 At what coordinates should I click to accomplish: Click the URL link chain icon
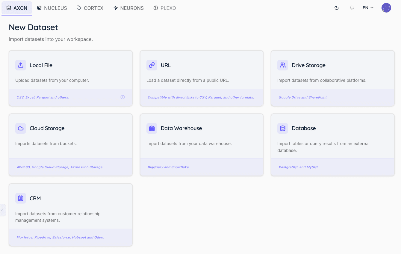pos(152,65)
